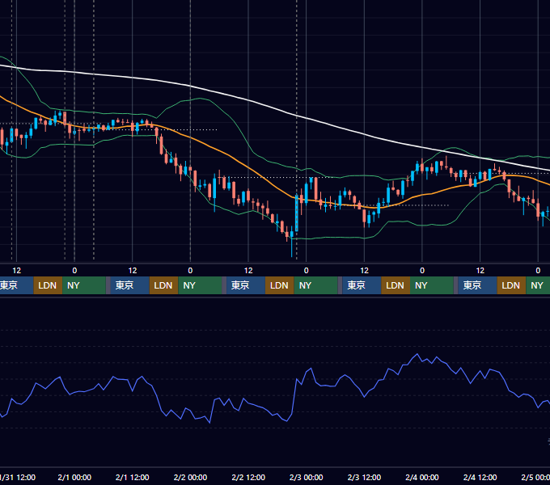The height and width of the screenshot is (485, 550).
Task: Select the NY session block above 2/1 00:00
Action: (x=84, y=285)
